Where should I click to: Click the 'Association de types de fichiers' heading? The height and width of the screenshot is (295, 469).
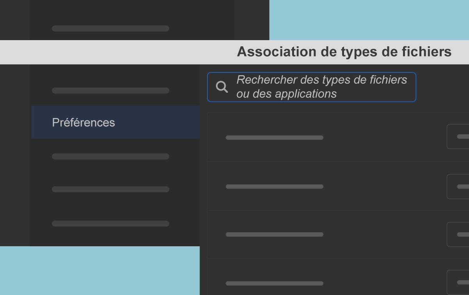344,52
